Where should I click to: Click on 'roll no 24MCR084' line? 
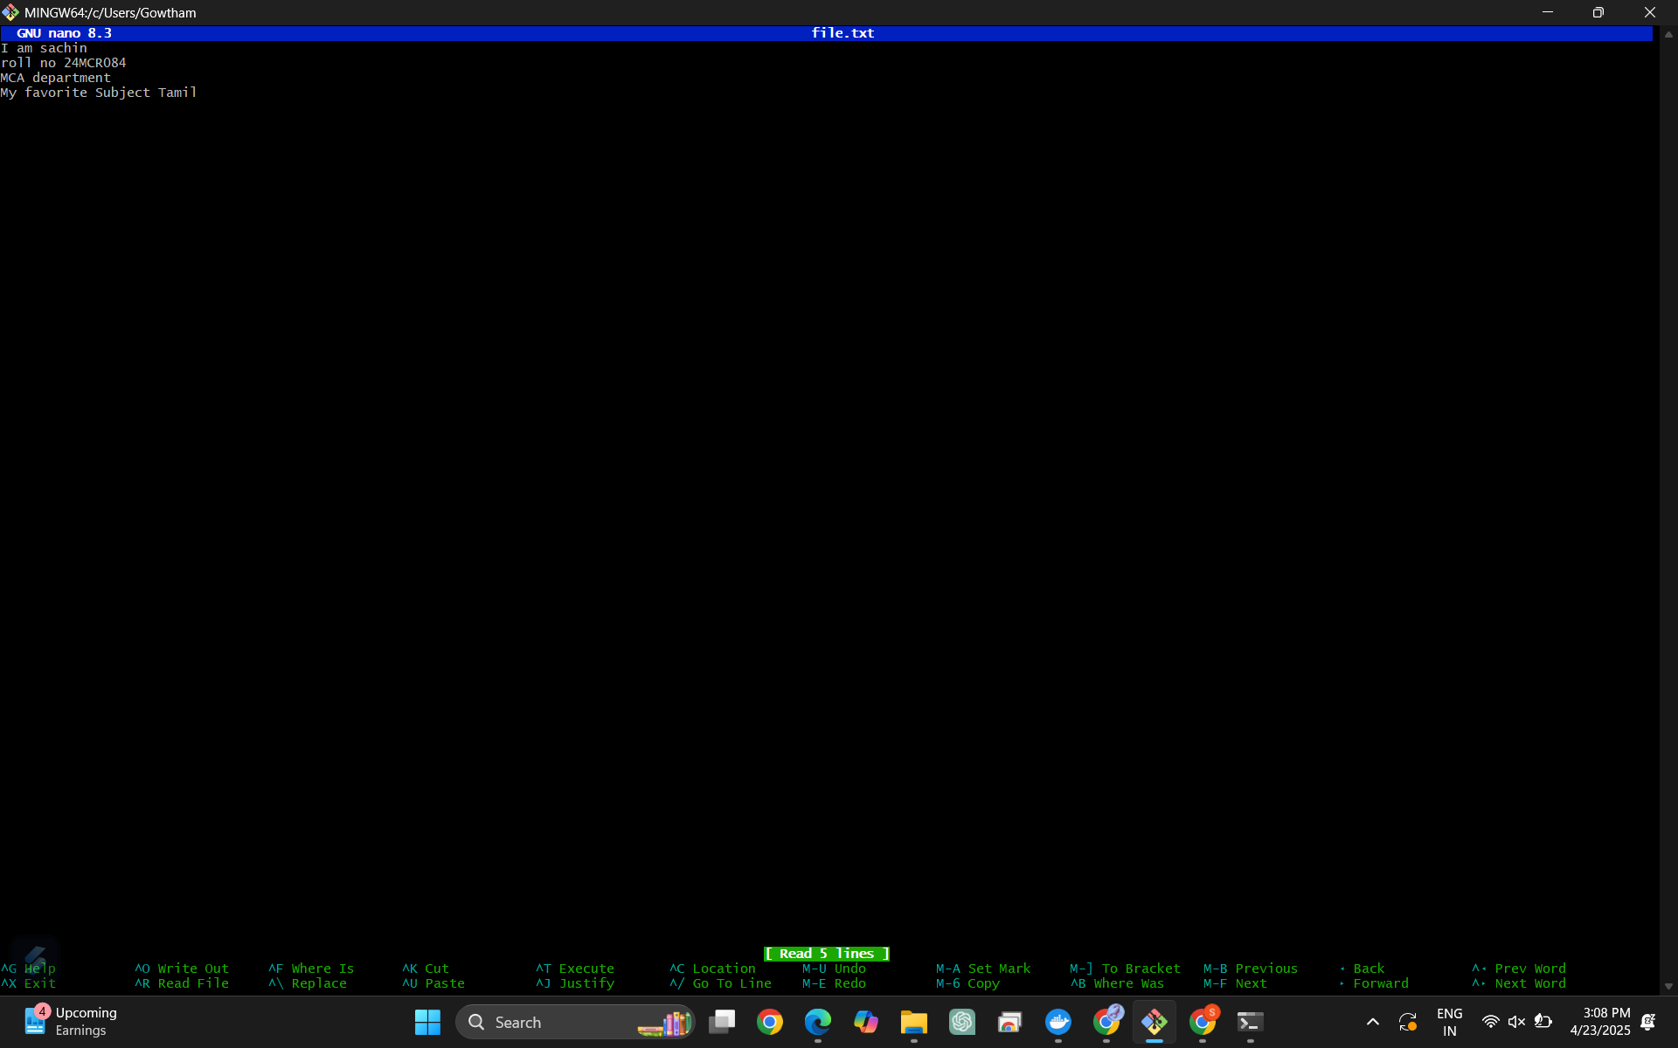[x=63, y=63]
